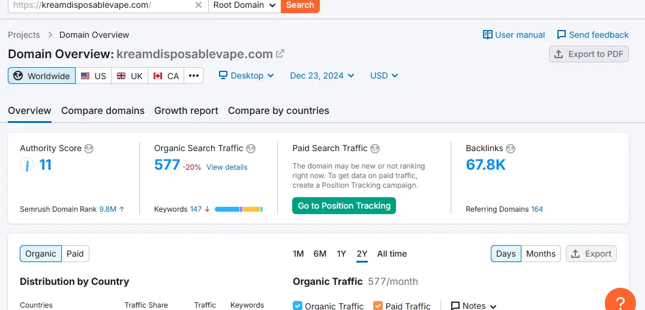Viewport: 645px width, 310px height.
Task: Select the 6M time range
Action: click(320, 254)
